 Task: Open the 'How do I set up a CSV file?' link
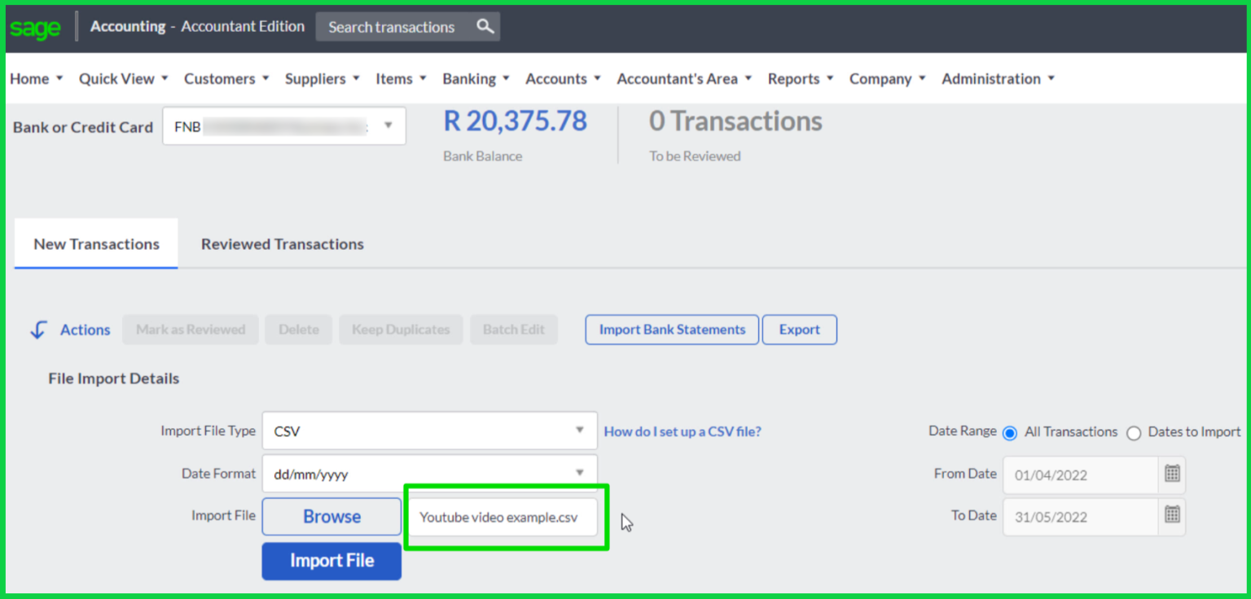[683, 431]
